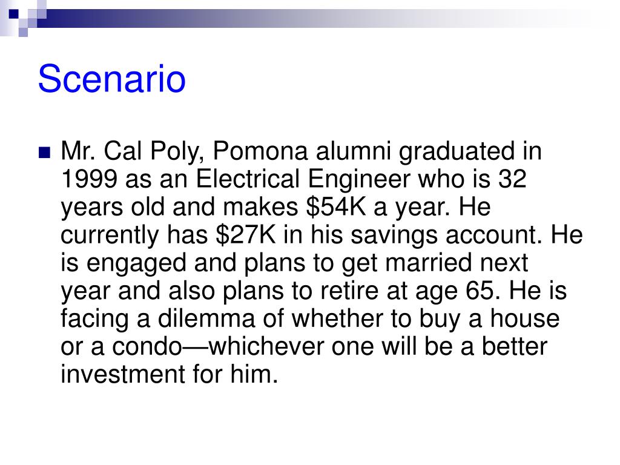Click the year "1999" in the text
This screenshot has height=465, width=620.
(90, 179)
